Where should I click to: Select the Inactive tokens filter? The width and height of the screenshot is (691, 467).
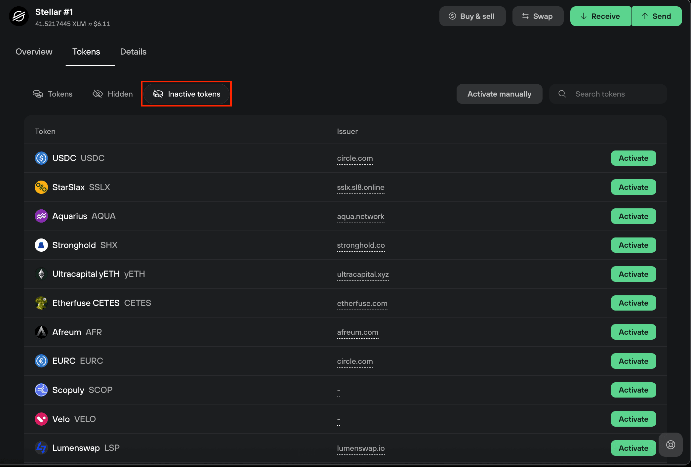click(x=186, y=94)
